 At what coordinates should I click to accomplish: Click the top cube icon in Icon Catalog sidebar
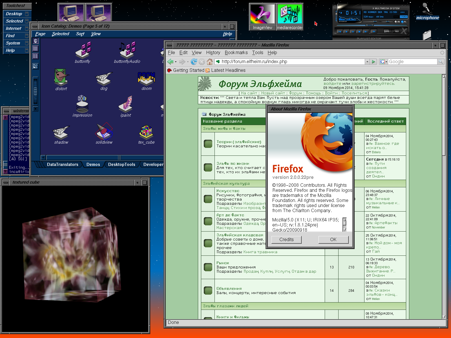tap(36, 41)
